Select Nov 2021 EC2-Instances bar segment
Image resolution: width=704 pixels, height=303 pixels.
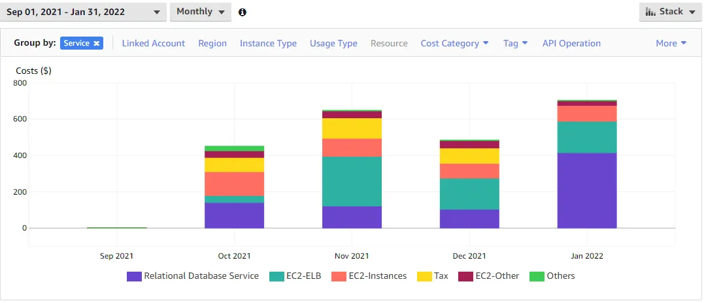tap(352, 148)
